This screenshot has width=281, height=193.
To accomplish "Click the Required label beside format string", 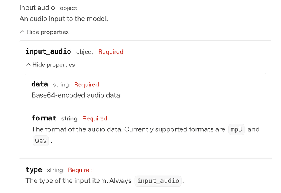I will coord(94,119).
